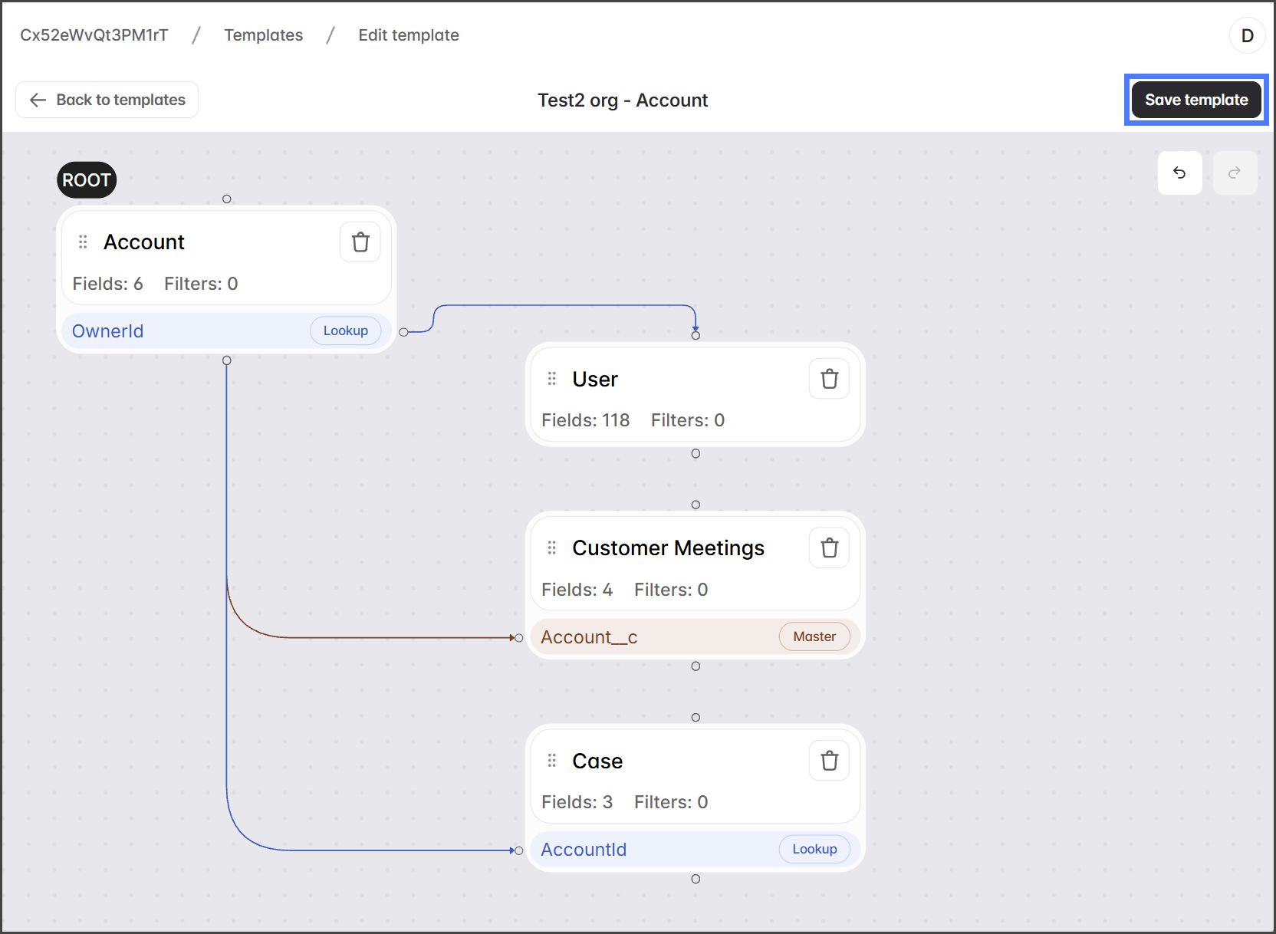Delete the Account node with trash icon
This screenshot has width=1276, height=934.
click(360, 242)
